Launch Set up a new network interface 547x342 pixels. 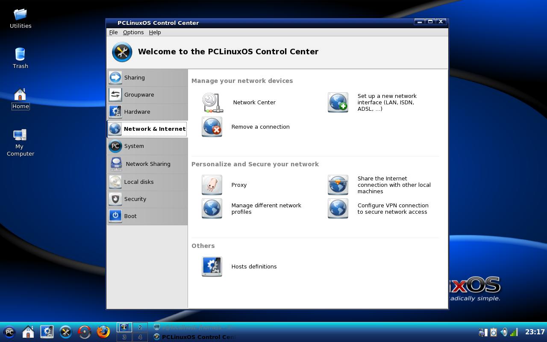[x=372, y=103]
